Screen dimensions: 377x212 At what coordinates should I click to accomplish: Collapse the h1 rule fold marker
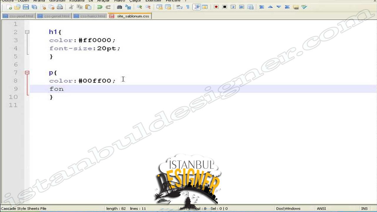tap(27, 32)
